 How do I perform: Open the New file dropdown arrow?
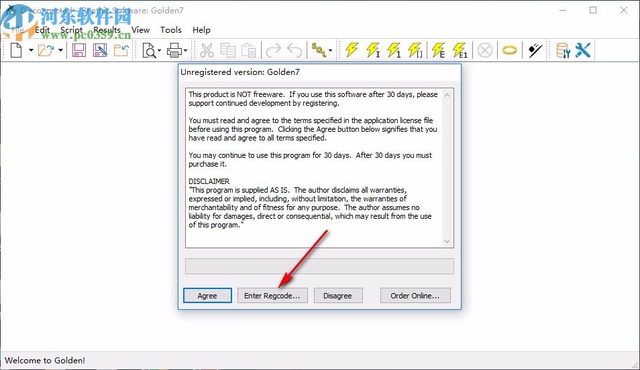(31, 50)
